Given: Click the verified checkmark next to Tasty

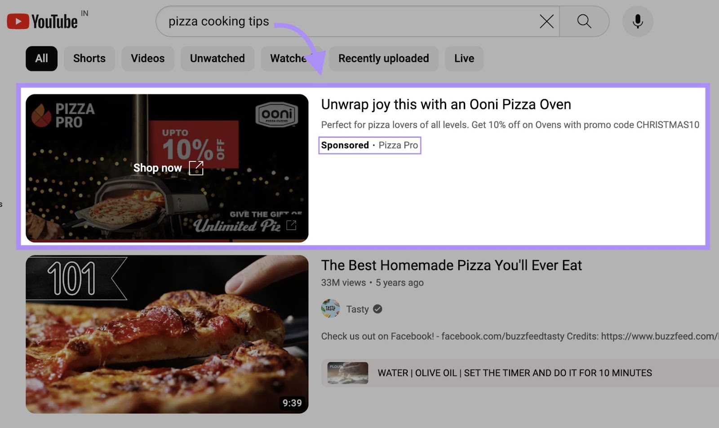Looking at the screenshot, I should (x=377, y=309).
